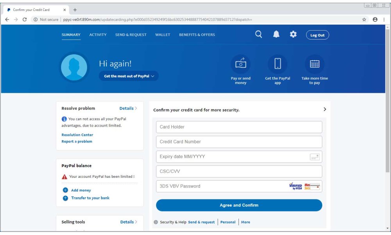Expand the credit card confirmation section chevron
Viewport: 391px width, 235px height.
325,110
